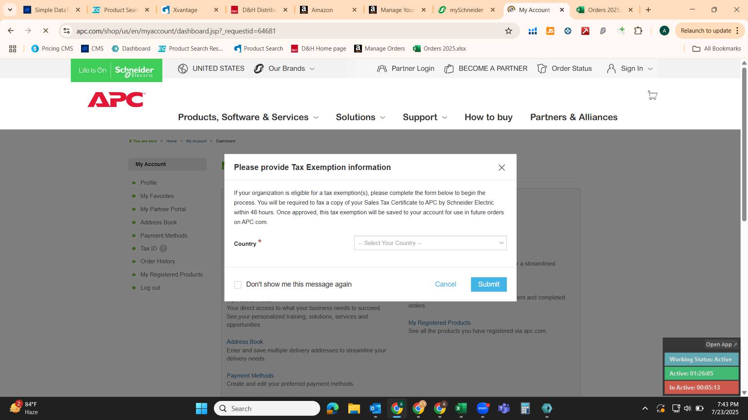The height and width of the screenshot is (420, 748).
Task: Open Order Status
Action: coord(565,69)
